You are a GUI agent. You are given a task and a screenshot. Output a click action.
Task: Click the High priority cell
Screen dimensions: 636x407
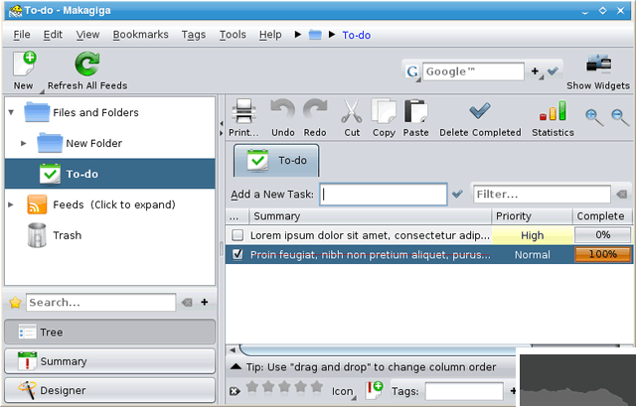[x=533, y=235]
